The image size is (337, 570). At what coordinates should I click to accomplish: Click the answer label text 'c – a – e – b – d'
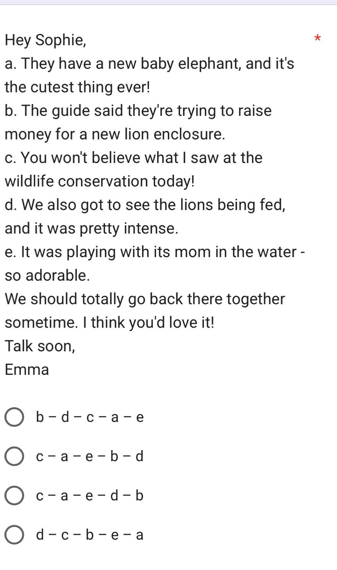(x=90, y=457)
